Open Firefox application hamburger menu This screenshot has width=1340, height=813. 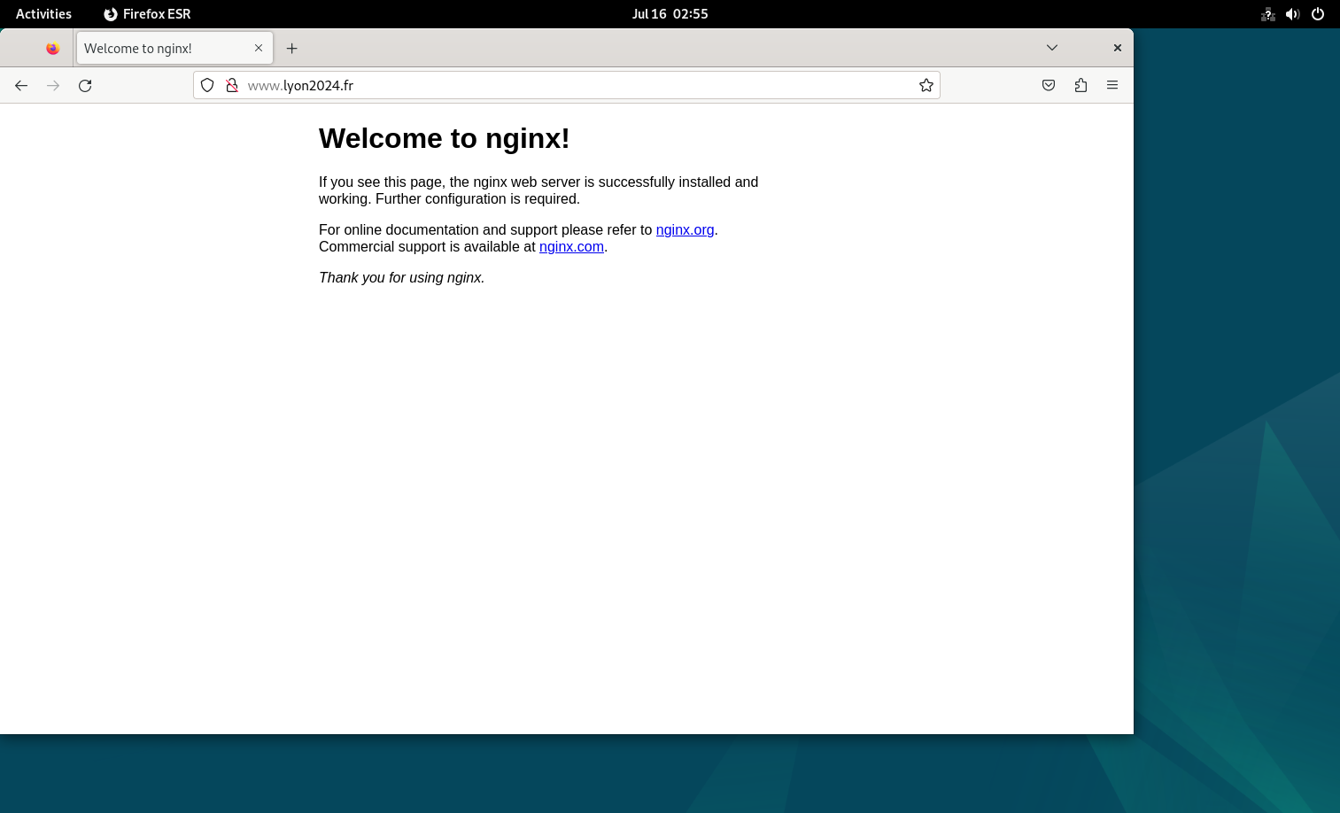point(1112,85)
